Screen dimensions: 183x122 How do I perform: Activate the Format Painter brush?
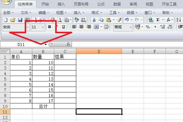coord(119,20)
